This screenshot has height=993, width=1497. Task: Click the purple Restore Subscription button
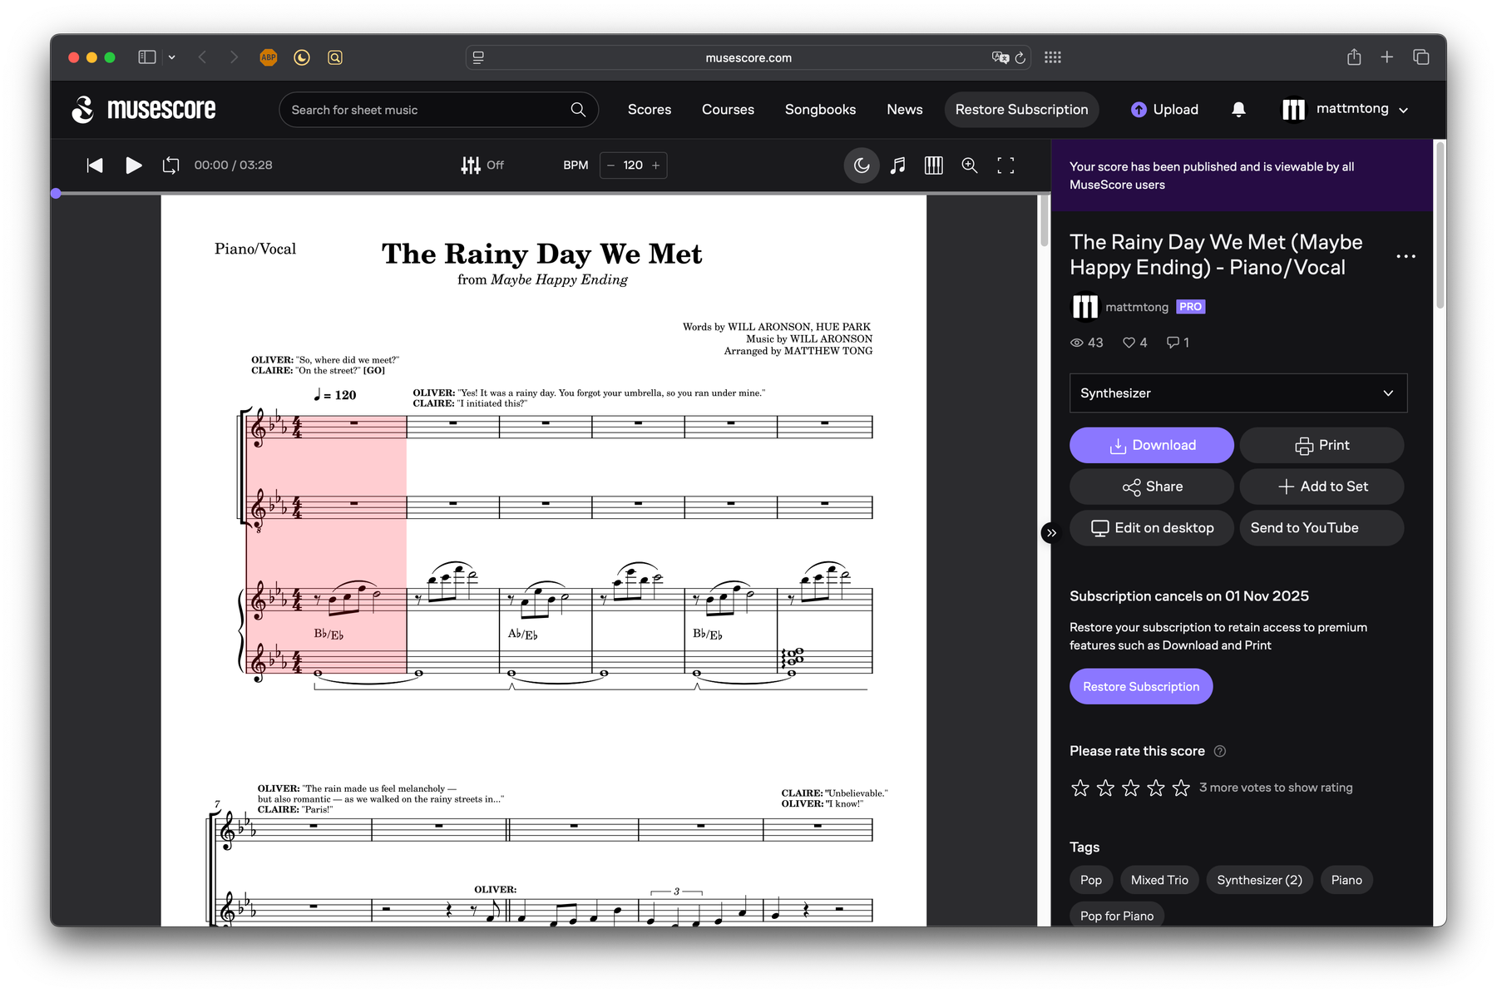tap(1140, 687)
